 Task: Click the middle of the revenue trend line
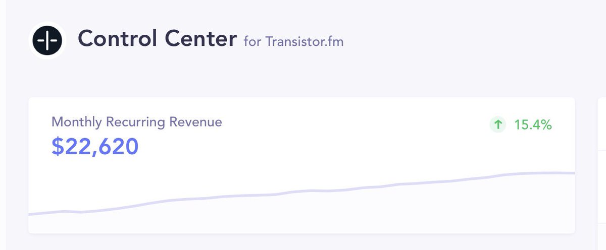pos(303,191)
